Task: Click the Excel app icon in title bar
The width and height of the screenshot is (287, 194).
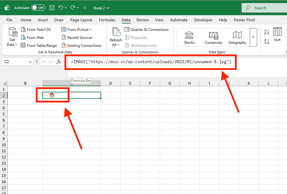Action: tap(7, 8)
